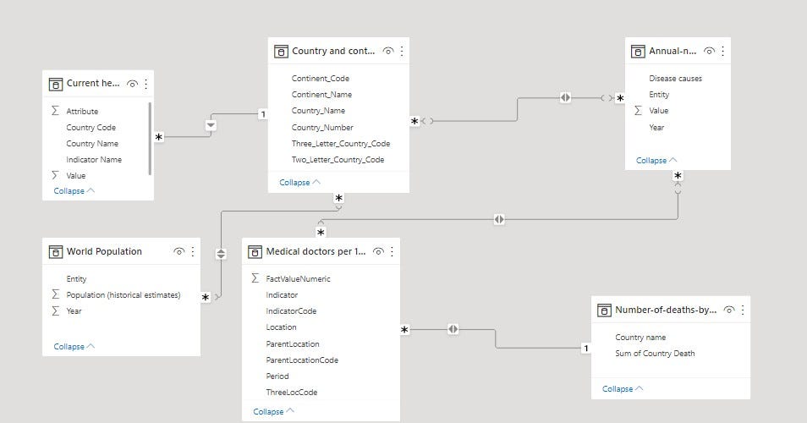This screenshot has height=423, width=807.
Task: Toggle visibility eye of Medical doctors table
Action: [x=378, y=251]
